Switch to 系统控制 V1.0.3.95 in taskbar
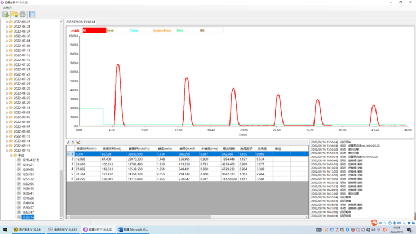This screenshot has width=416, height=234. (63, 229)
